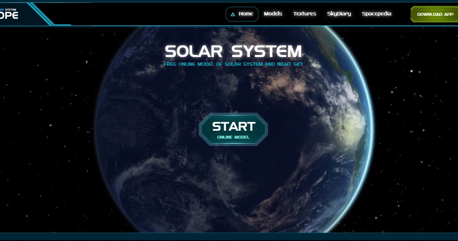Click the tagline about the free online model
Viewport: 458px width, 241px height.
point(233,64)
